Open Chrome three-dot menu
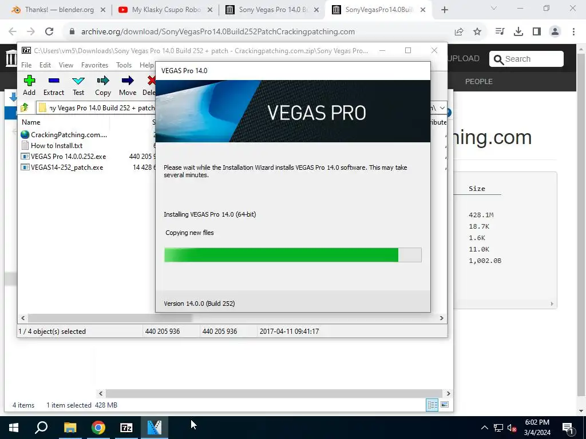 click(573, 32)
